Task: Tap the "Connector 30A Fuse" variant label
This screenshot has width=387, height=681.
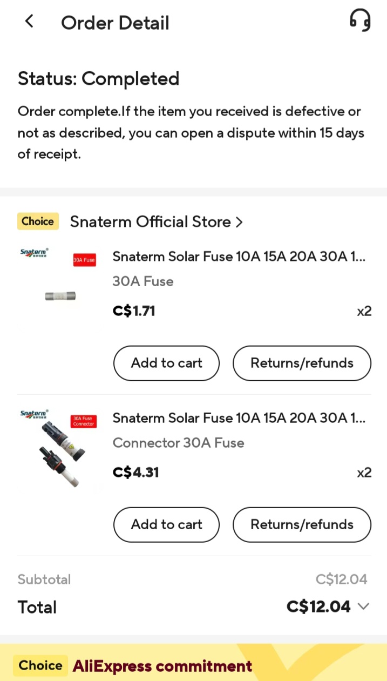Action: (178, 443)
